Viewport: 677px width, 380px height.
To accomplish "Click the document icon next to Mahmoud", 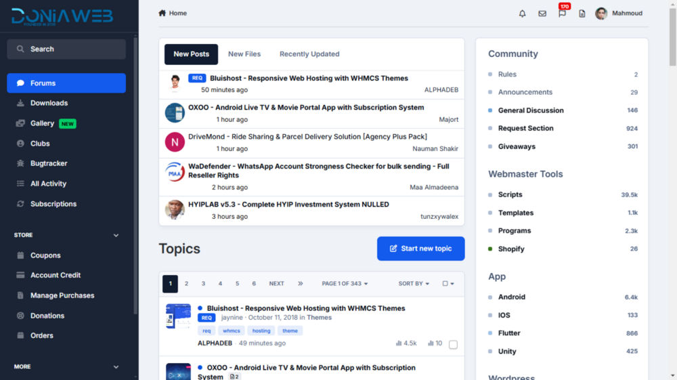I will (582, 14).
